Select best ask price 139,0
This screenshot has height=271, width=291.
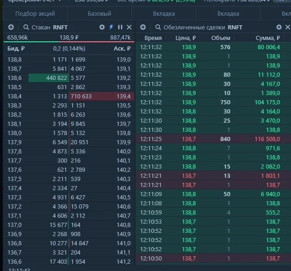[x=123, y=60]
